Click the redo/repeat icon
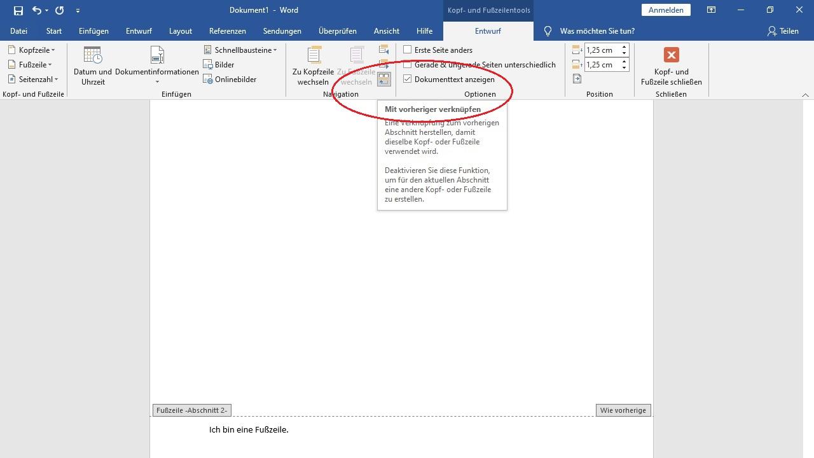The width and height of the screenshot is (814, 458). tap(59, 10)
